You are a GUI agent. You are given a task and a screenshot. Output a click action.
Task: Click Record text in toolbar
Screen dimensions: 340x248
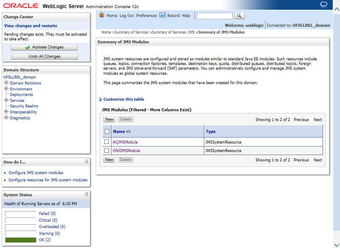[173, 16]
